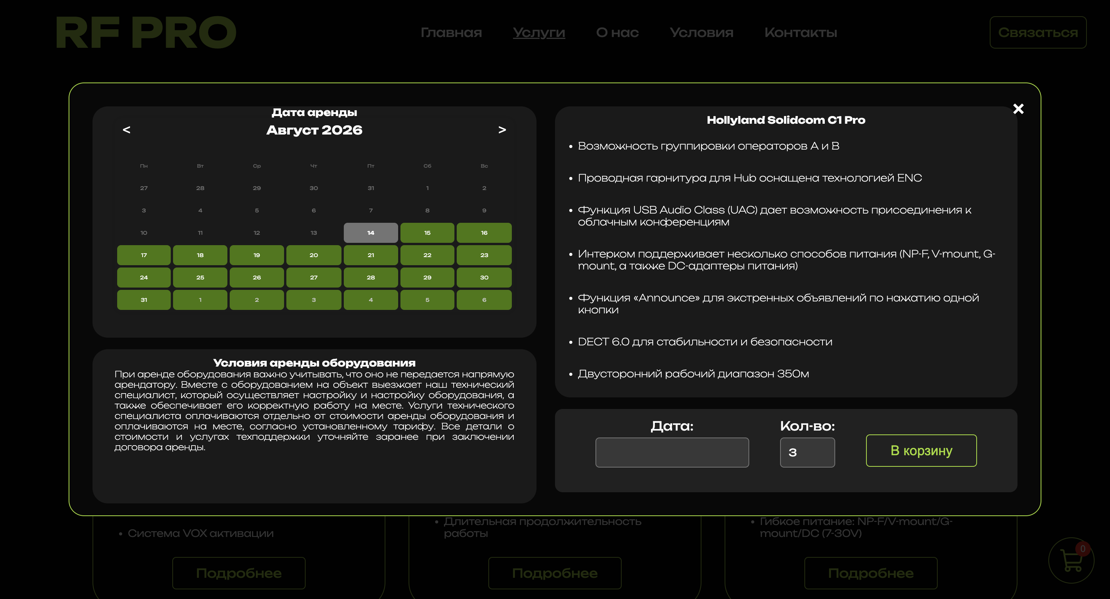
Task: Click the Hollyland Solidcom C1 Pro title
Action: 786,120
